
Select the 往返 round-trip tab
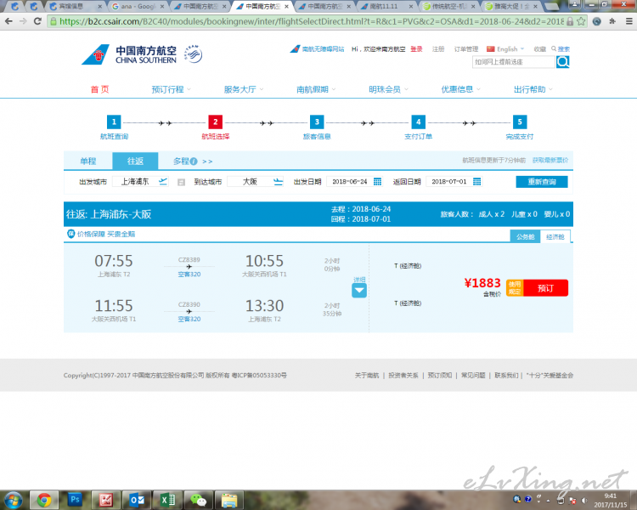pos(135,161)
